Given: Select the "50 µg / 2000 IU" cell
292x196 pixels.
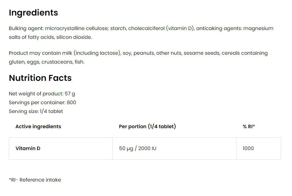Looking at the screenshot, I should coord(138,148).
